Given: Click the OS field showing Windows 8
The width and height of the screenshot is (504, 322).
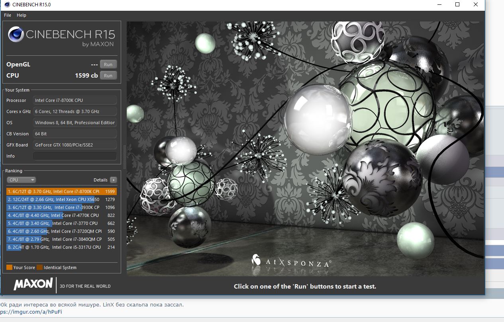Looking at the screenshot, I should [x=75, y=123].
